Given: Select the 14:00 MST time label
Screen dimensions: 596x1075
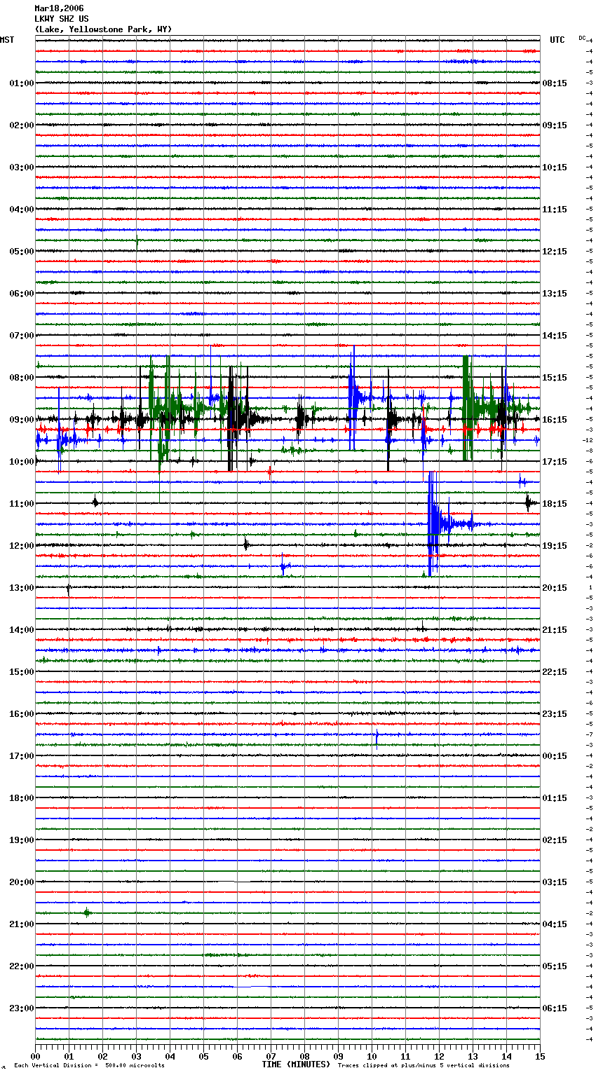Looking at the screenshot, I should 22,630.
